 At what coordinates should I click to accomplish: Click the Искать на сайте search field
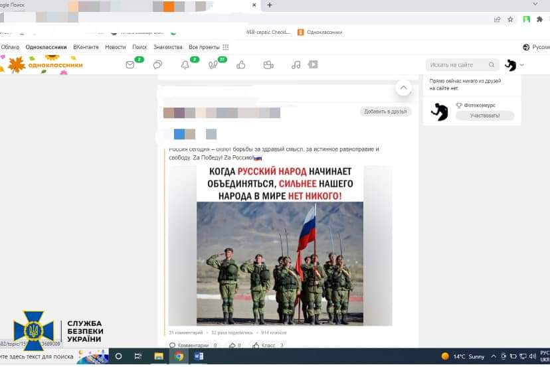click(x=458, y=65)
